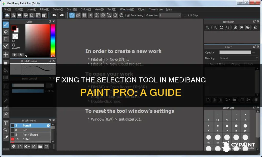Select the G Pen brush row
262x157 pixels.
pyautogui.click(x=30, y=139)
